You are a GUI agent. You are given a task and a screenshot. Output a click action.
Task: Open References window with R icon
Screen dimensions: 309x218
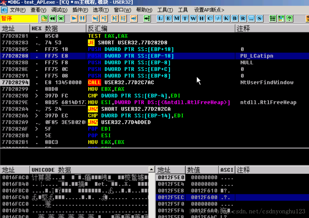point(243,19)
